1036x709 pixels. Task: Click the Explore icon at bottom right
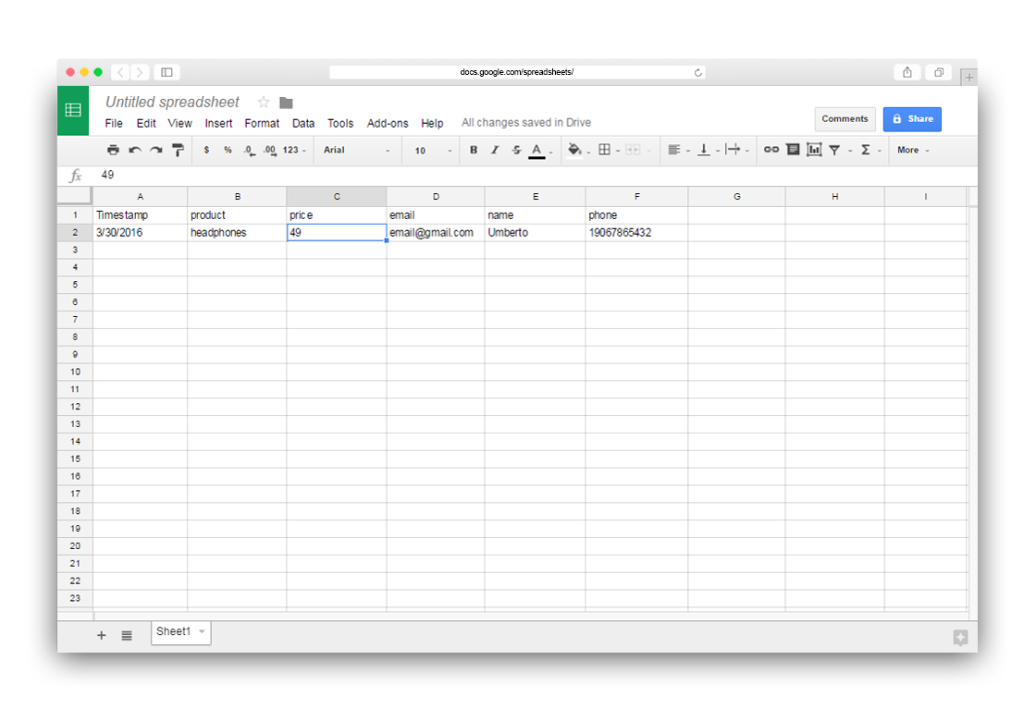click(x=961, y=637)
